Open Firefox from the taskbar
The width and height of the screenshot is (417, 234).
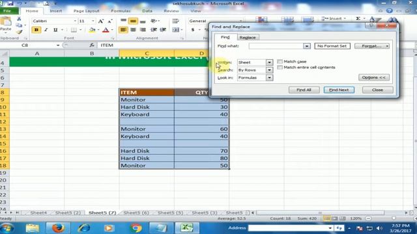58,228
